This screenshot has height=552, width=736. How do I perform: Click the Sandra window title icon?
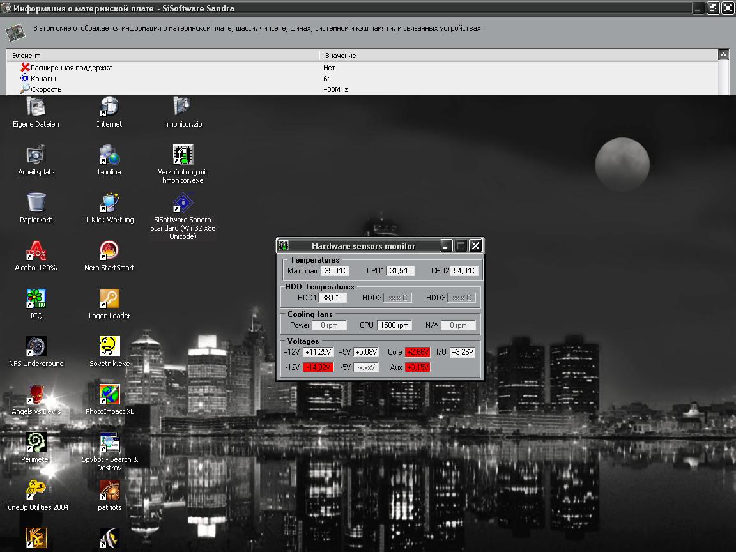(x=6, y=8)
